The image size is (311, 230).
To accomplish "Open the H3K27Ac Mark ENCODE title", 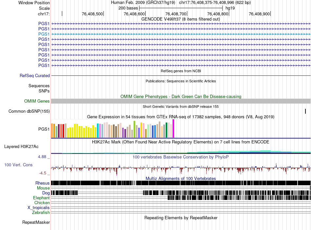I will [x=181, y=142].
